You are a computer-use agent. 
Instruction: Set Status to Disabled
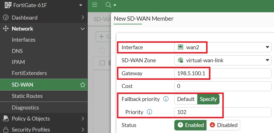pos(223,125)
